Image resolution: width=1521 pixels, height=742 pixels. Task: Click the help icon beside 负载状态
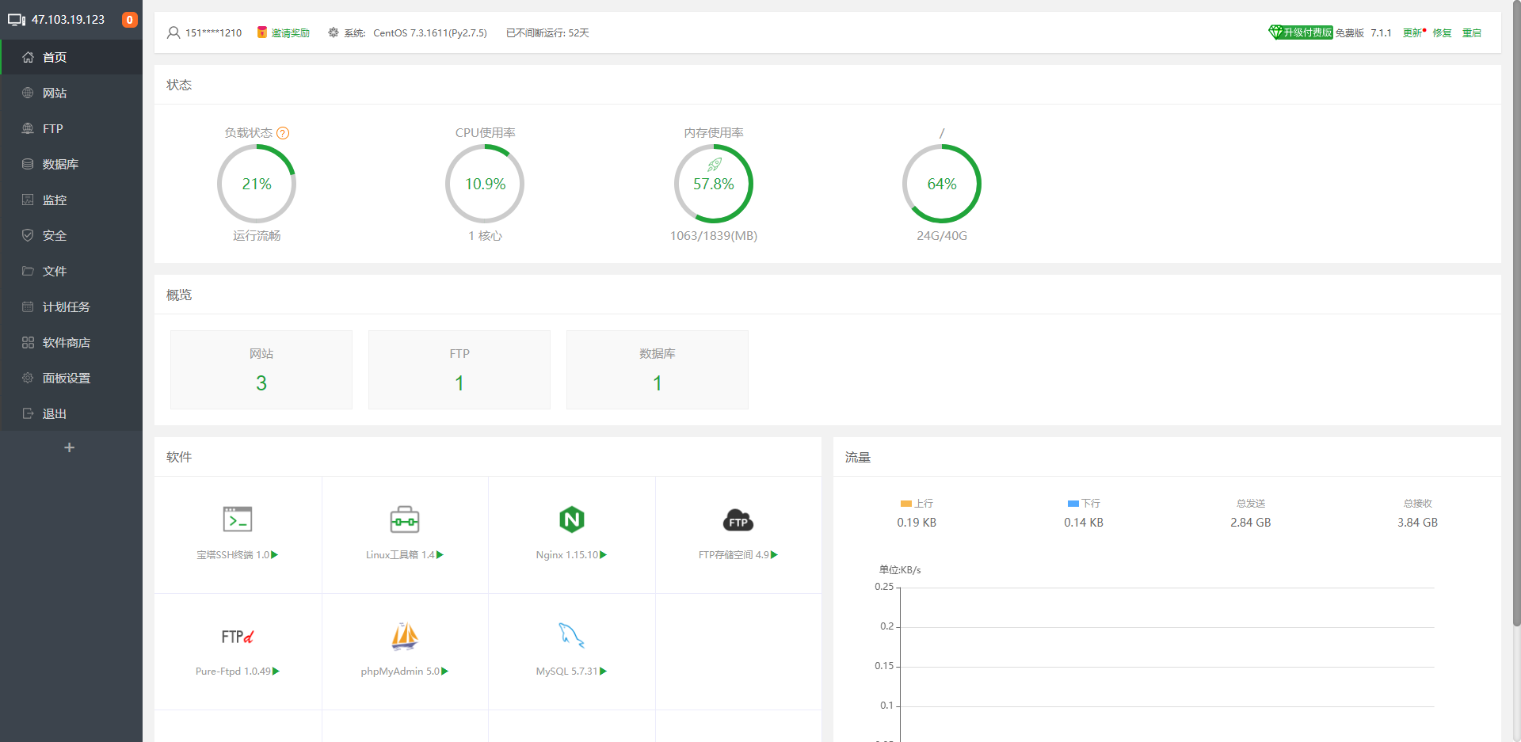[x=283, y=133]
